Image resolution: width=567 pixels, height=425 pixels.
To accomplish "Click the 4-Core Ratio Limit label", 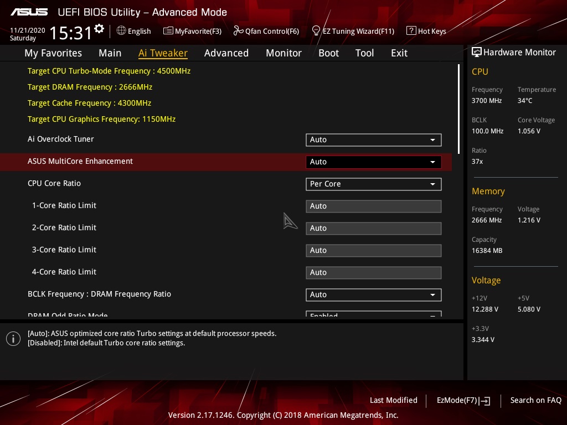I will click(64, 272).
